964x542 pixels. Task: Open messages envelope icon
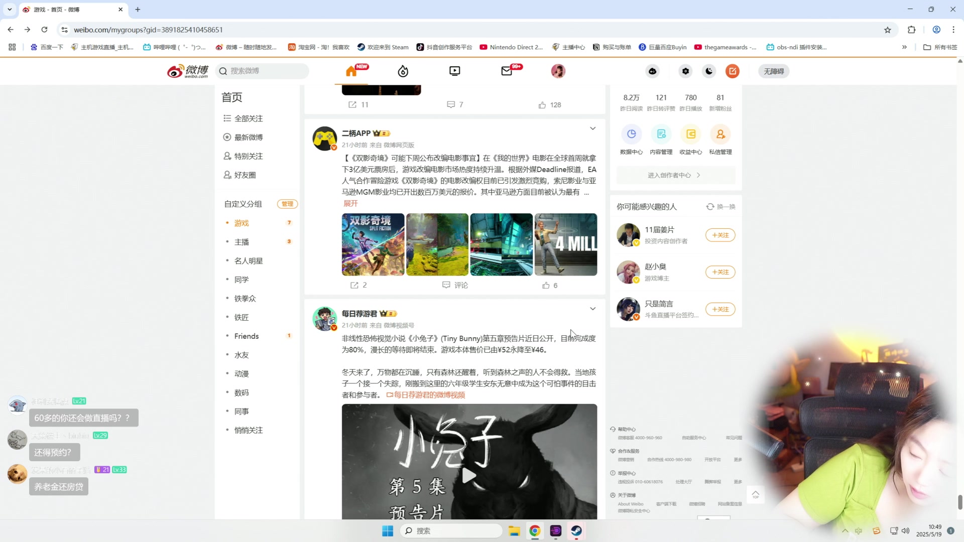coord(507,71)
